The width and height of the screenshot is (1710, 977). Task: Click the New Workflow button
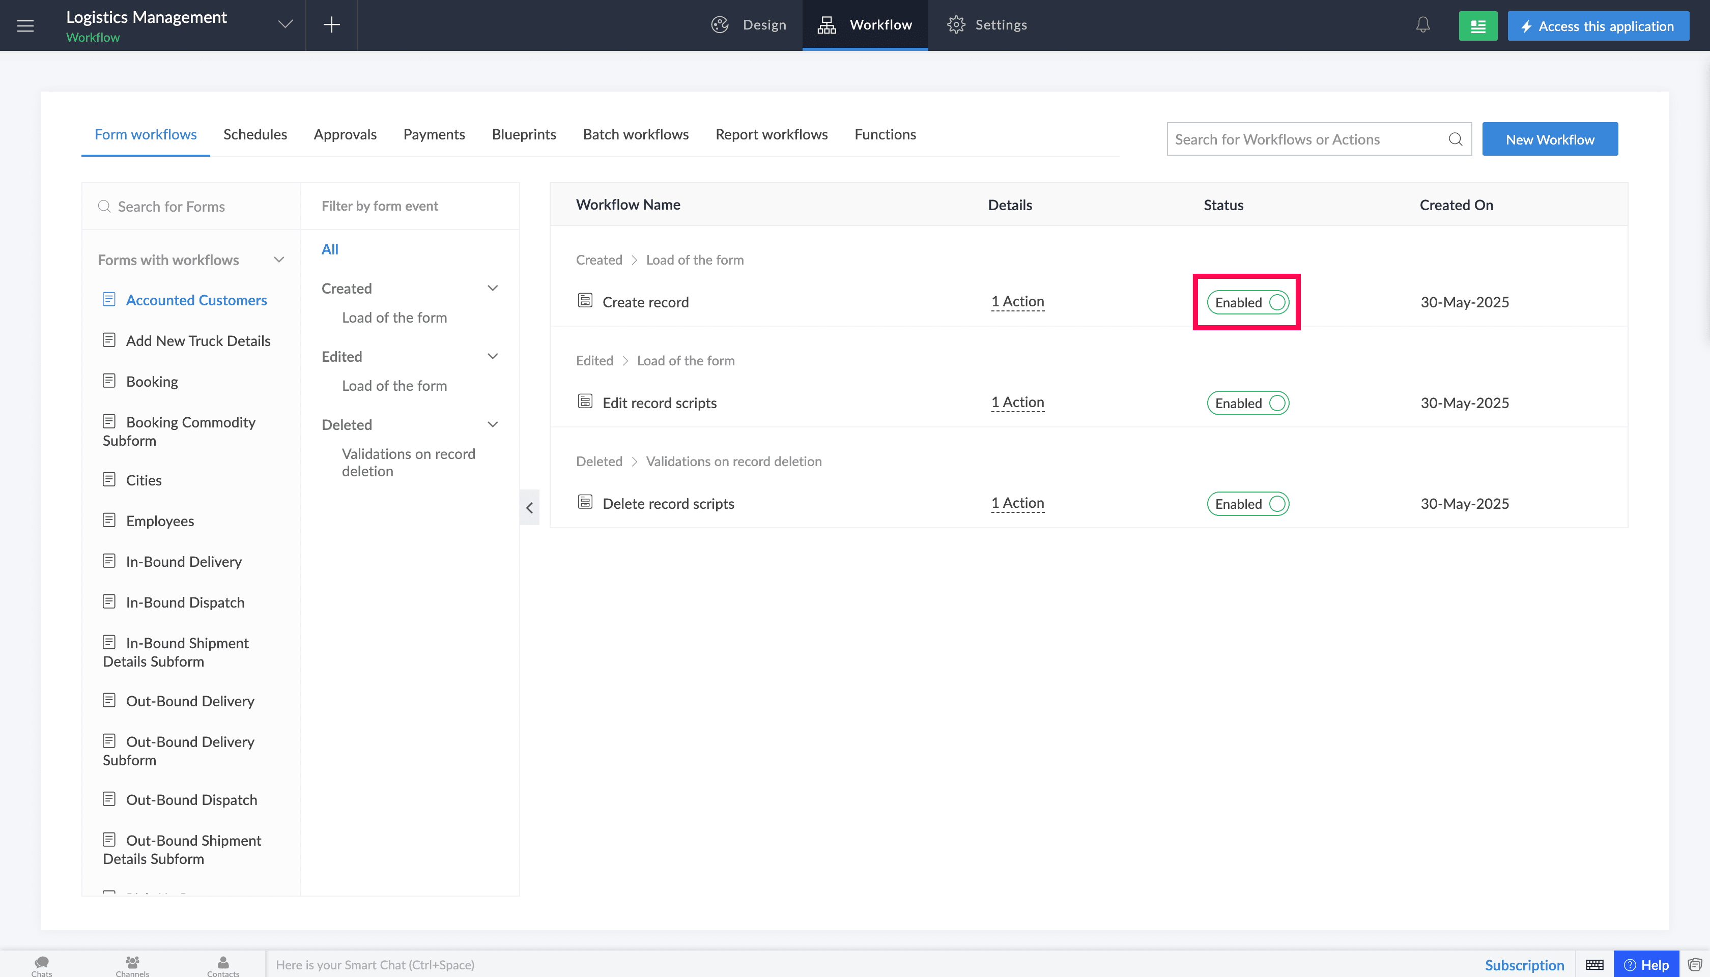tap(1550, 139)
